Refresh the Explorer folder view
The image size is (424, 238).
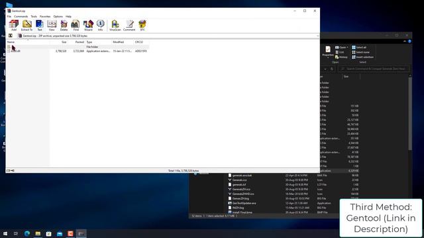tap(332, 69)
